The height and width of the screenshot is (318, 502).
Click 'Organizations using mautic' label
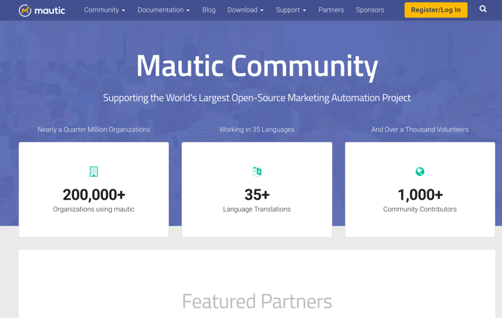tap(93, 209)
